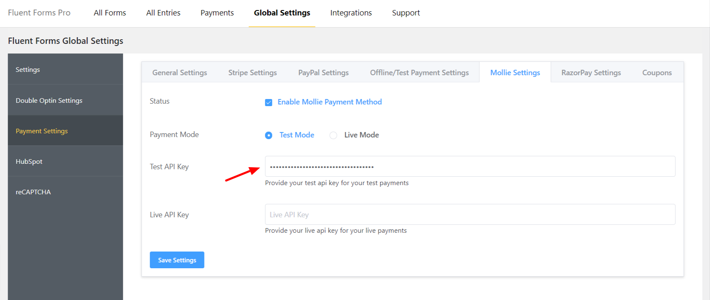This screenshot has height=300, width=710.
Task: Open the Support page
Action: pyautogui.click(x=406, y=13)
